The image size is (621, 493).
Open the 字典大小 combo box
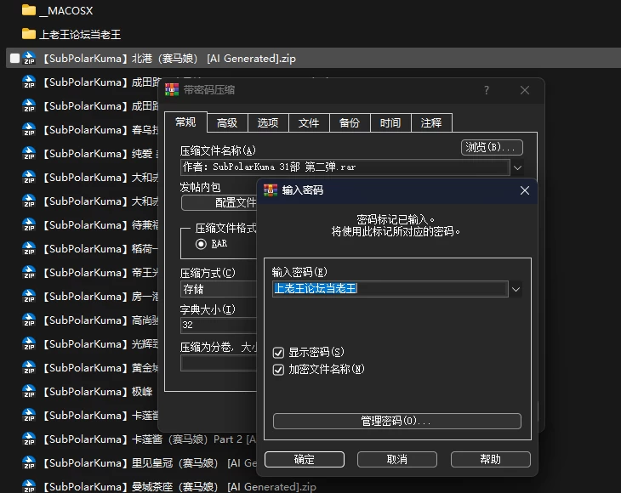(x=219, y=325)
